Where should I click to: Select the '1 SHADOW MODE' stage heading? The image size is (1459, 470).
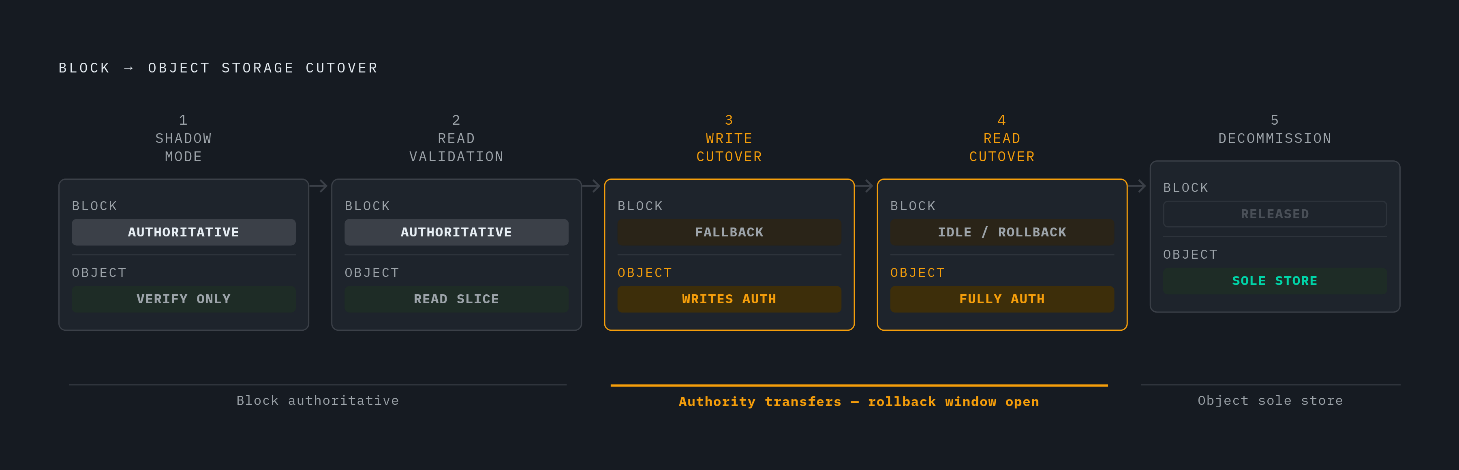pyautogui.click(x=184, y=138)
